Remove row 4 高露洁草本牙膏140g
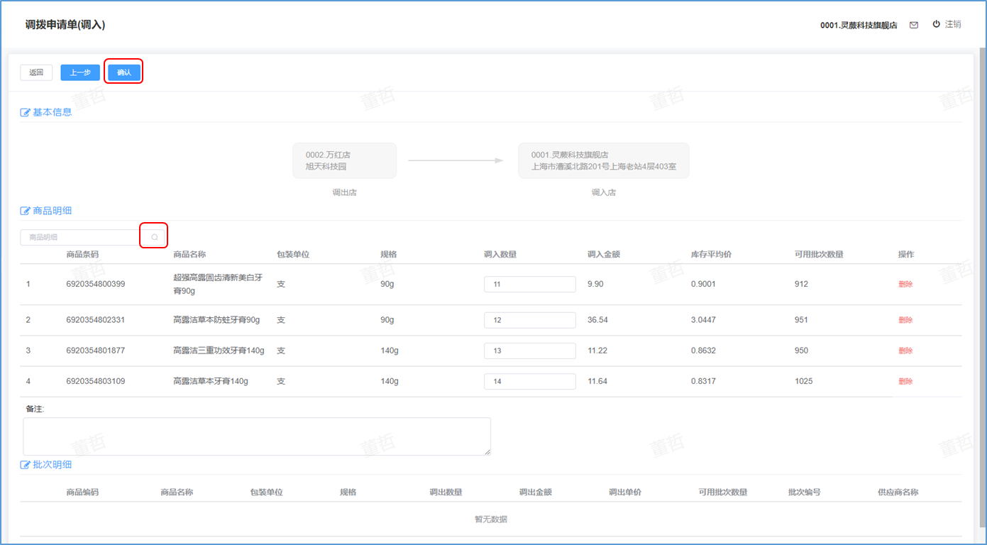The width and height of the screenshot is (987, 545). point(905,381)
